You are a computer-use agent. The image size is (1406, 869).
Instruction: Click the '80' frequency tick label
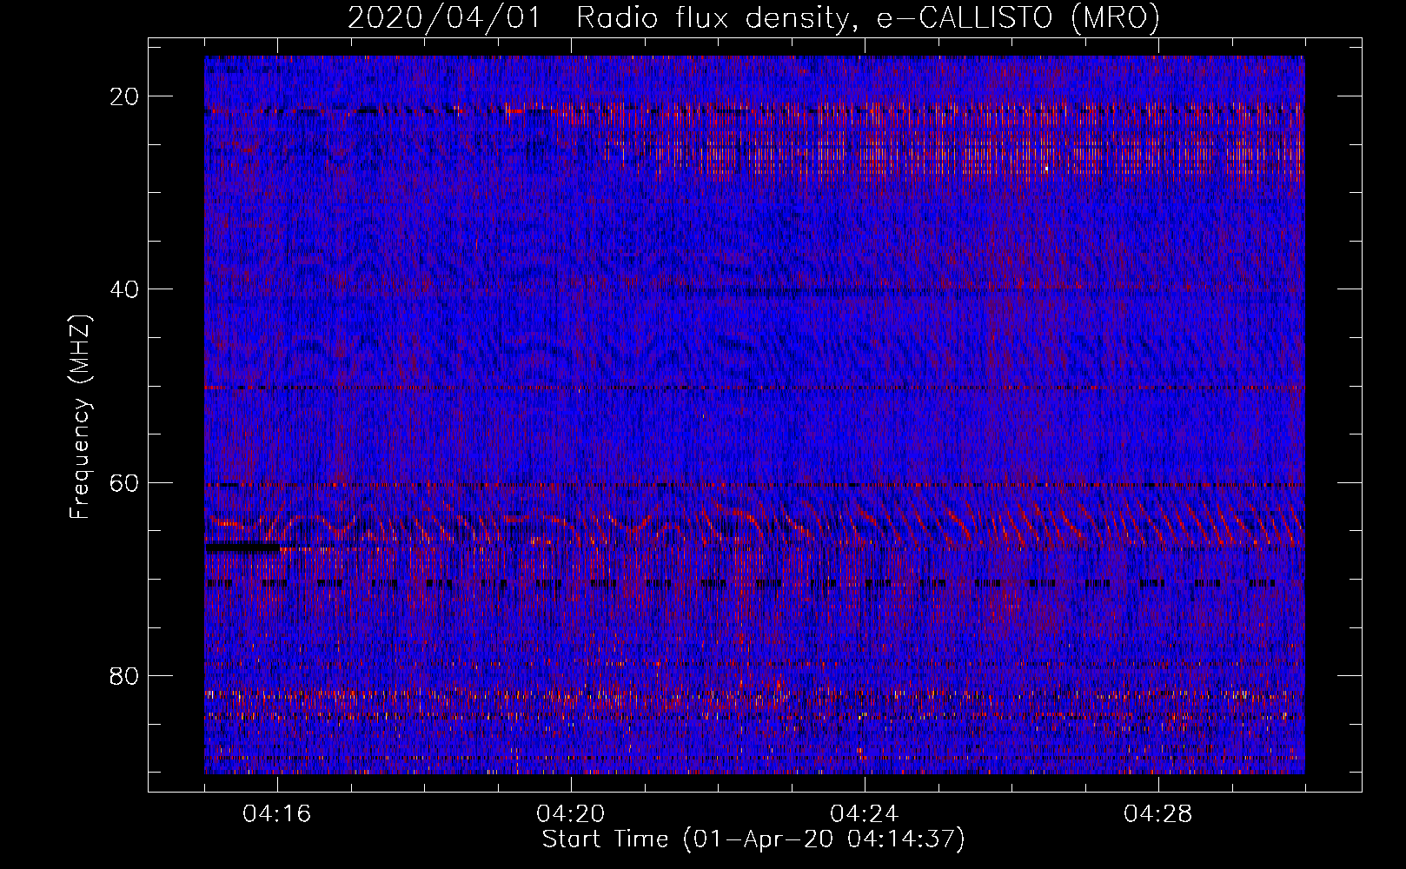[125, 675]
